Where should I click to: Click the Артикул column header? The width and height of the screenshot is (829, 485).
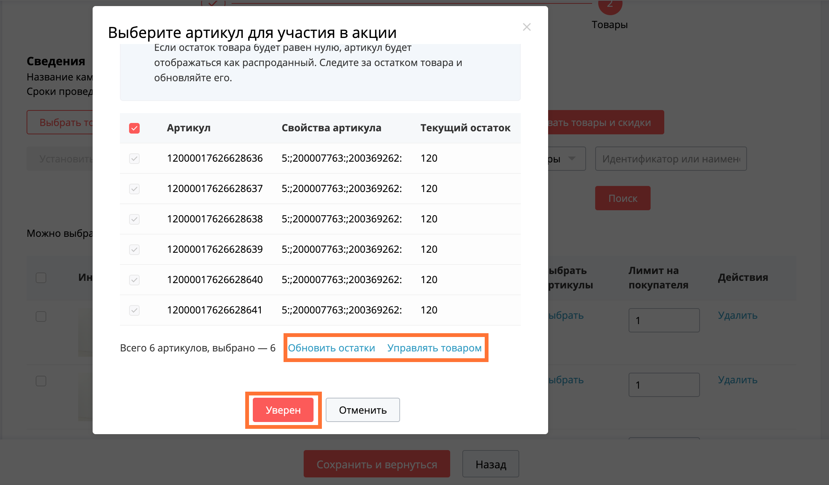click(189, 128)
